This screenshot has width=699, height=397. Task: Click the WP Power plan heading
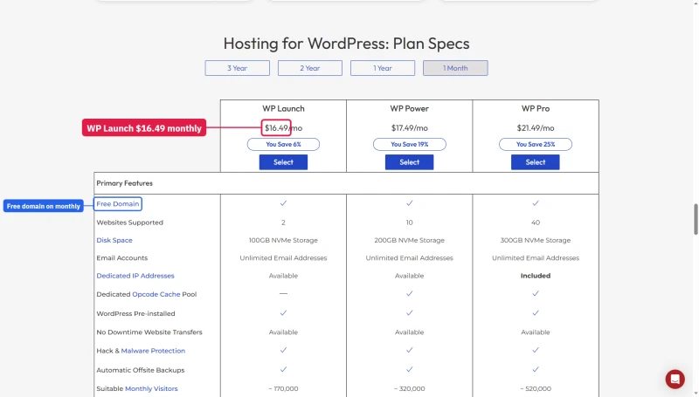tap(409, 108)
